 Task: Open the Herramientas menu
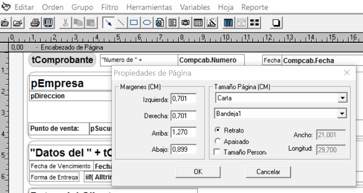tap(149, 7)
